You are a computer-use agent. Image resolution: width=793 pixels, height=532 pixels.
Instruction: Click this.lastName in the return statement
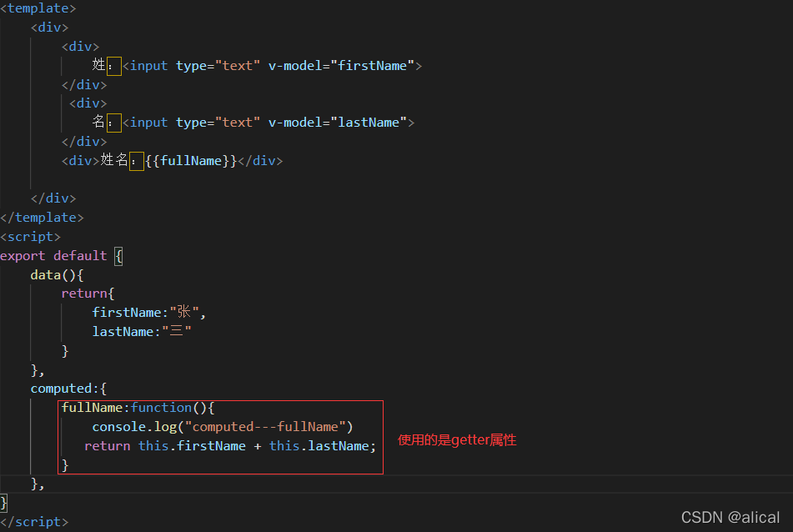(x=321, y=446)
